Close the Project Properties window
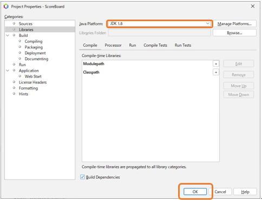Screen dimensions: 262x215 click(253, 7)
